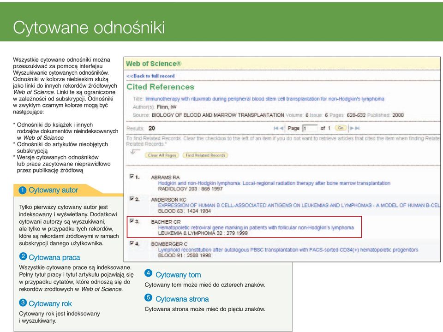Open the Hodgkin and non-Hodgkin lymphoma radiation therapy link
This screenshot has height=332, width=443.
pyautogui.click(x=274, y=183)
